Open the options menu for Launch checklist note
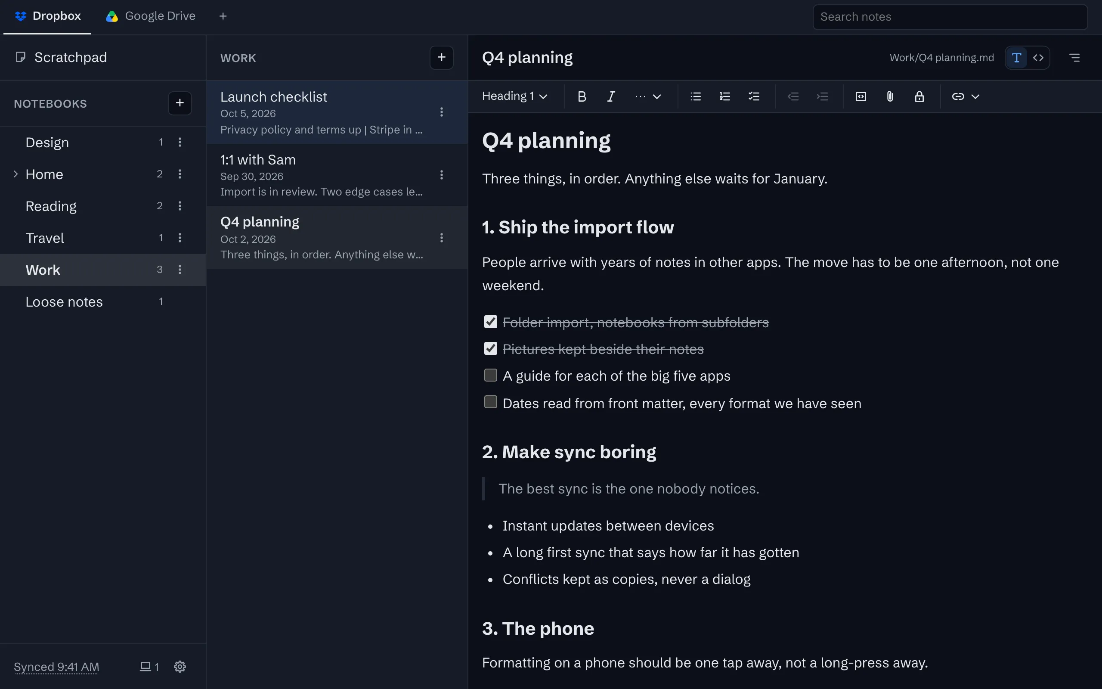The width and height of the screenshot is (1102, 689). pos(441,112)
